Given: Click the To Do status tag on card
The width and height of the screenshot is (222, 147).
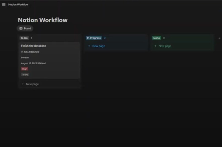Looking at the screenshot, I should tap(25, 74).
